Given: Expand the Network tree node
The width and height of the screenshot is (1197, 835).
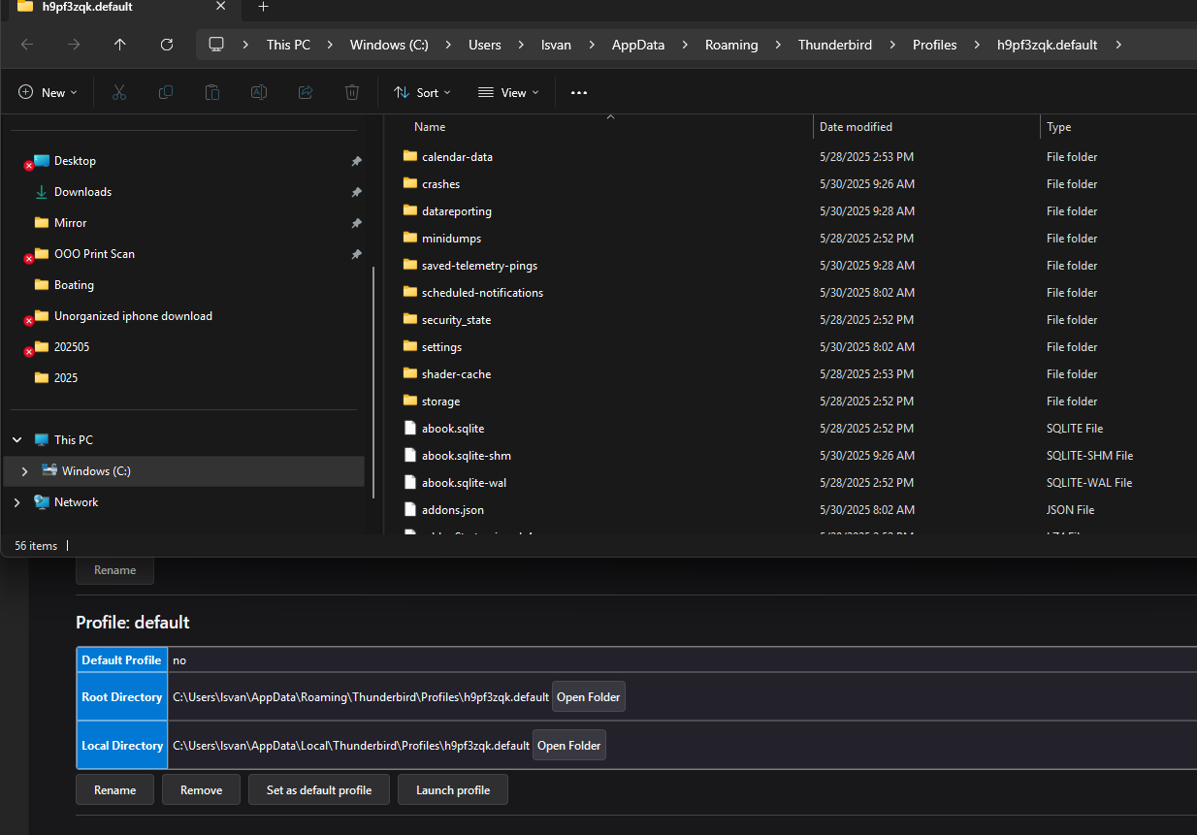Looking at the screenshot, I should coord(16,502).
